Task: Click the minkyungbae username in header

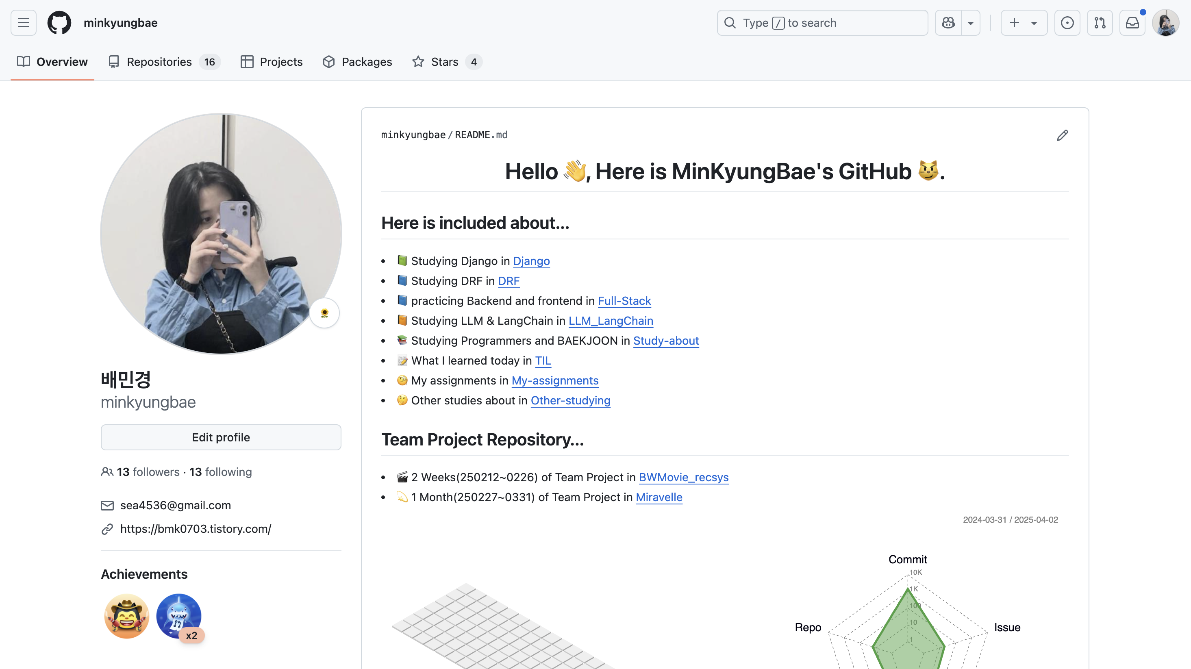Action: pos(121,23)
